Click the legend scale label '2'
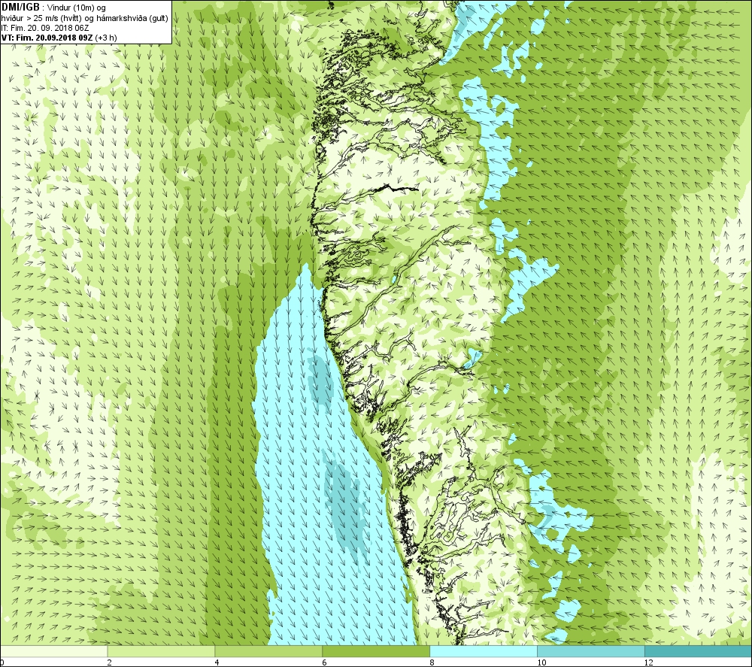This screenshot has height=667, width=752. pos(110,662)
